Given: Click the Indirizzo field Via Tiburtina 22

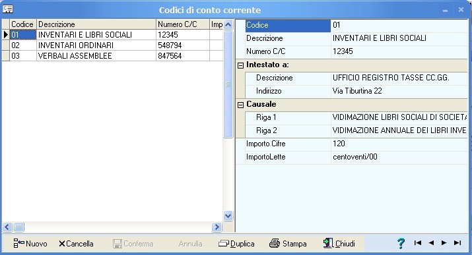Looking at the screenshot, I should [x=399, y=91].
